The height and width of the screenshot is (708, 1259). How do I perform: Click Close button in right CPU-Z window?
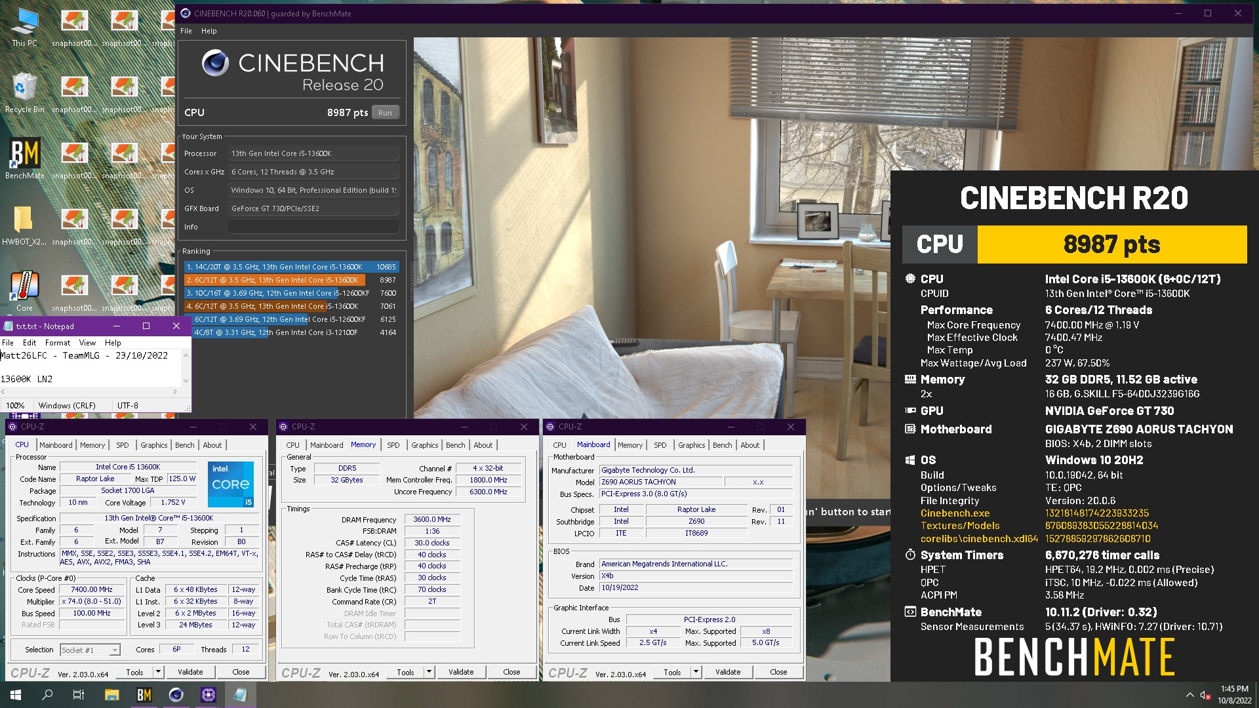click(778, 672)
